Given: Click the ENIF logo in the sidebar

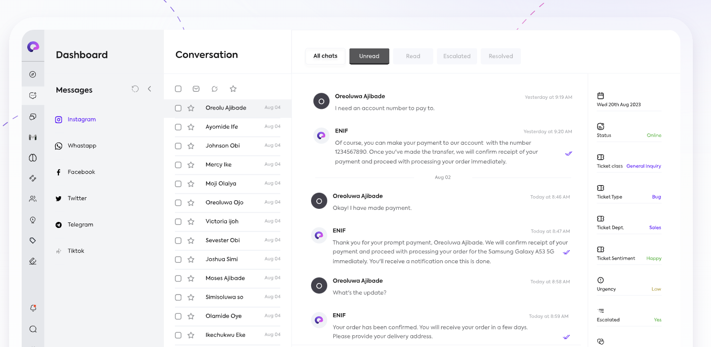Looking at the screenshot, I should point(33,46).
